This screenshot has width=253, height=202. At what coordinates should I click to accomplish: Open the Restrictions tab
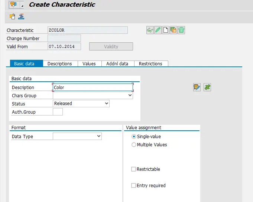[x=150, y=63]
